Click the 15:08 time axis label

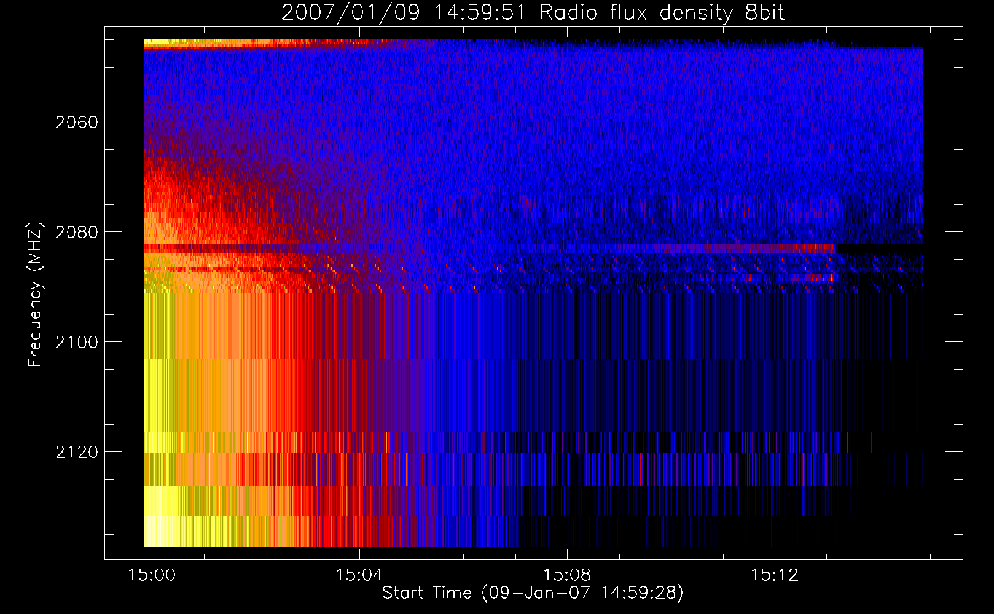(x=567, y=575)
